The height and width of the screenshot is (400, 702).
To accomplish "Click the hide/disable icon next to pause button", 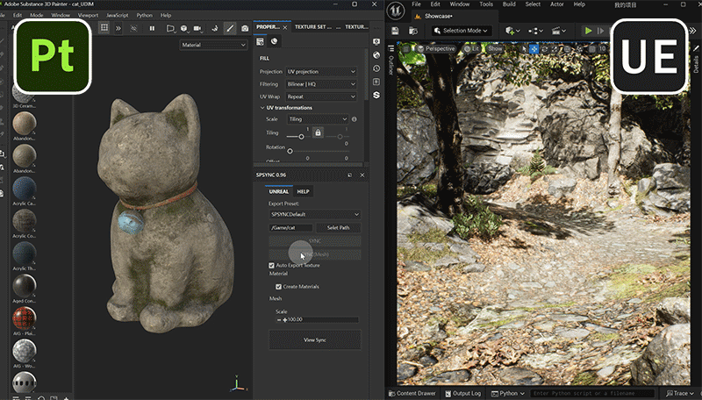I will [x=133, y=28].
